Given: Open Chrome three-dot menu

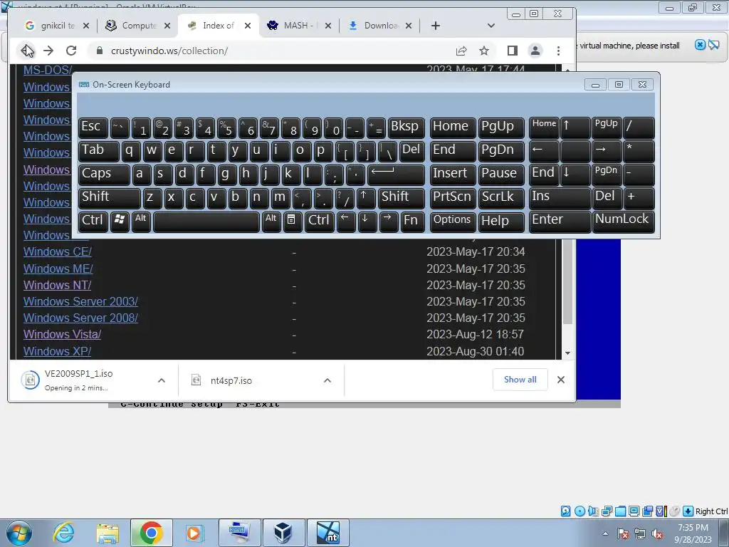Looking at the screenshot, I should (558, 51).
